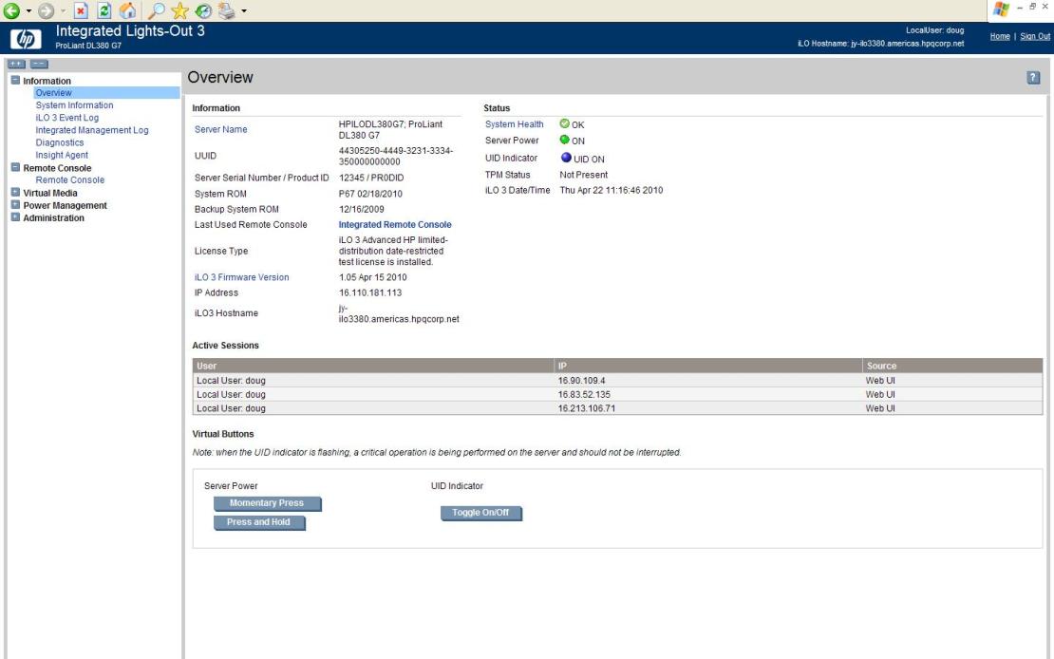Click the Administration section label
The height and width of the screenshot is (659, 1054).
54,217
